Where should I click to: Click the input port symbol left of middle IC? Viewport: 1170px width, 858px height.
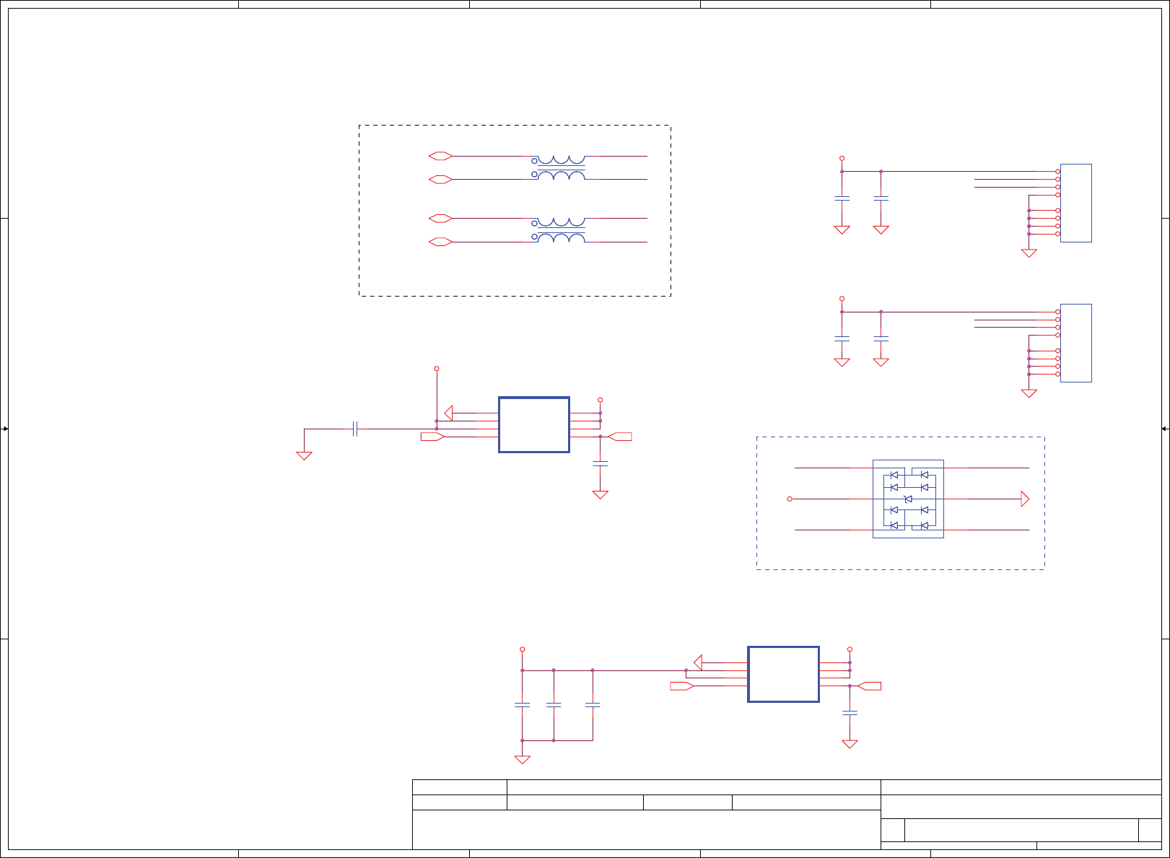pos(432,437)
